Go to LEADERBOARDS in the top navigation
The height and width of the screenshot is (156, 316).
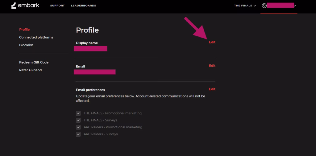tap(83, 6)
